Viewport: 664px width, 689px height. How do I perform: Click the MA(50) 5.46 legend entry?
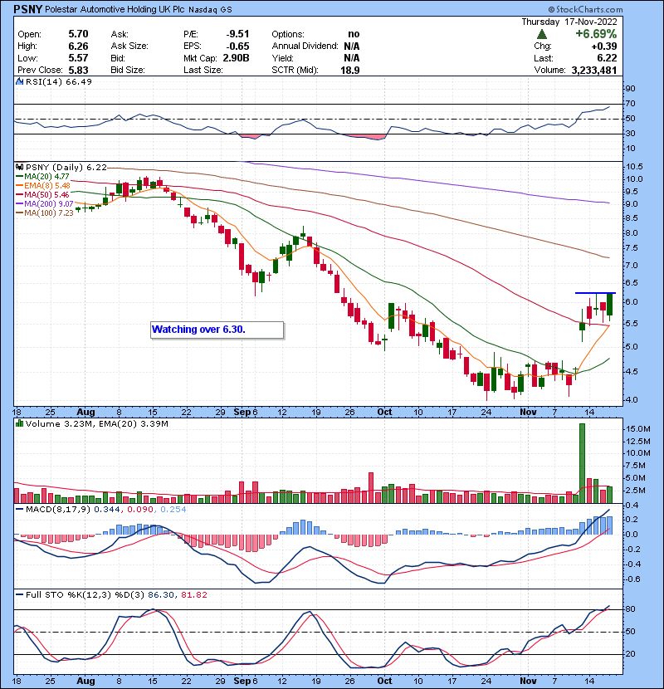coord(42,194)
